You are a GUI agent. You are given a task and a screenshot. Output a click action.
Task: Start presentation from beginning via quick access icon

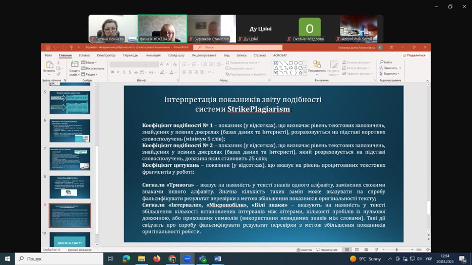[x=71, y=47]
